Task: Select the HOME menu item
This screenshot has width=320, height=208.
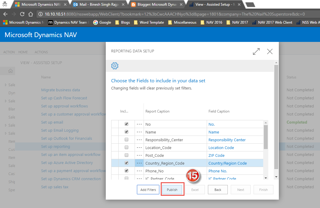Action: pyautogui.click(x=23, y=52)
